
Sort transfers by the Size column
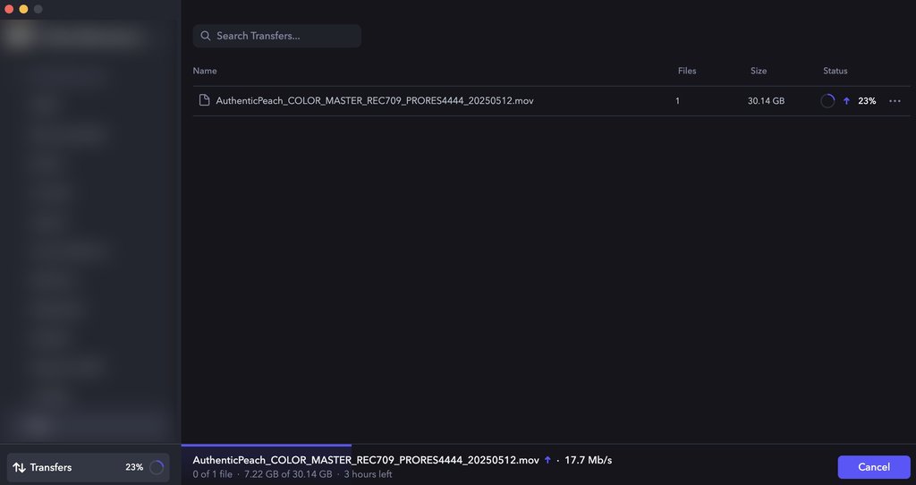[759, 71]
